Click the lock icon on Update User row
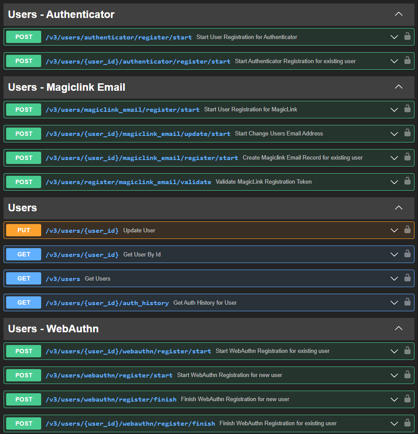 click(407, 229)
